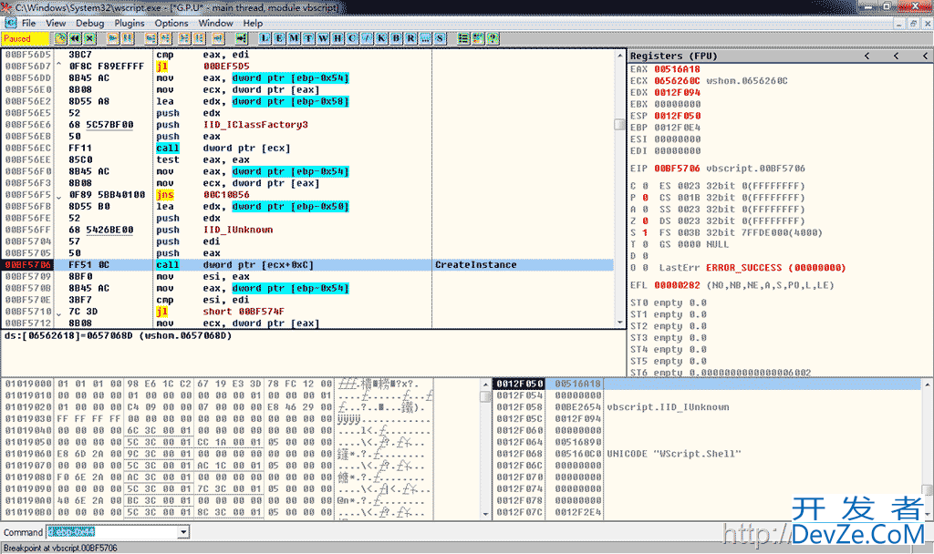The width and height of the screenshot is (934, 554).
Task: Open the Help menu
Action: [x=253, y=23]
